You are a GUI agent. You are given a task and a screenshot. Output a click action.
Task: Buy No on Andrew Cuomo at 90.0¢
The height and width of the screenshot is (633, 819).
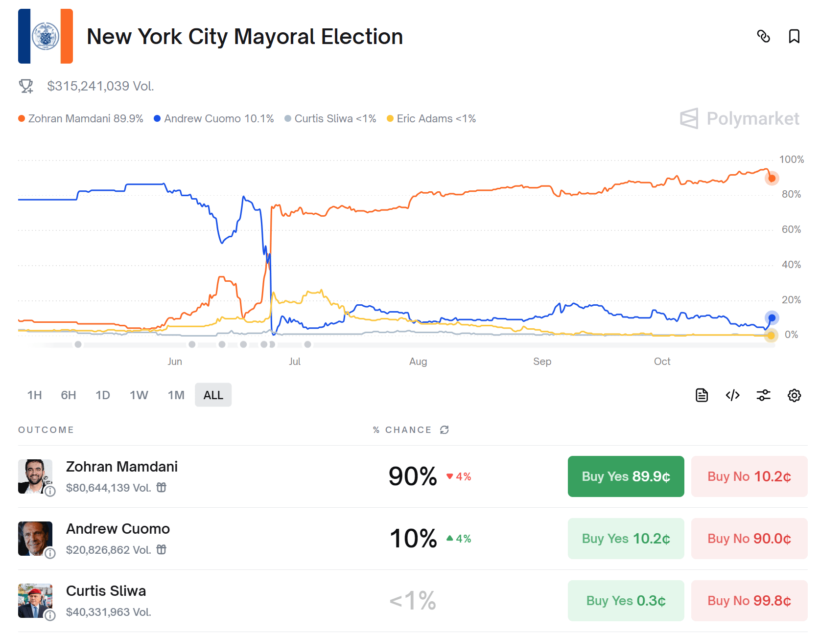[x=749, y=539]
